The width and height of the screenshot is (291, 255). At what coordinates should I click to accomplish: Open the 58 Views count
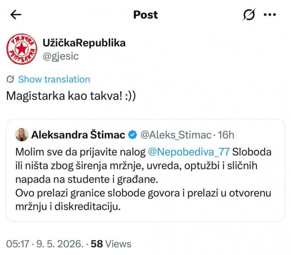coord(111,244)
